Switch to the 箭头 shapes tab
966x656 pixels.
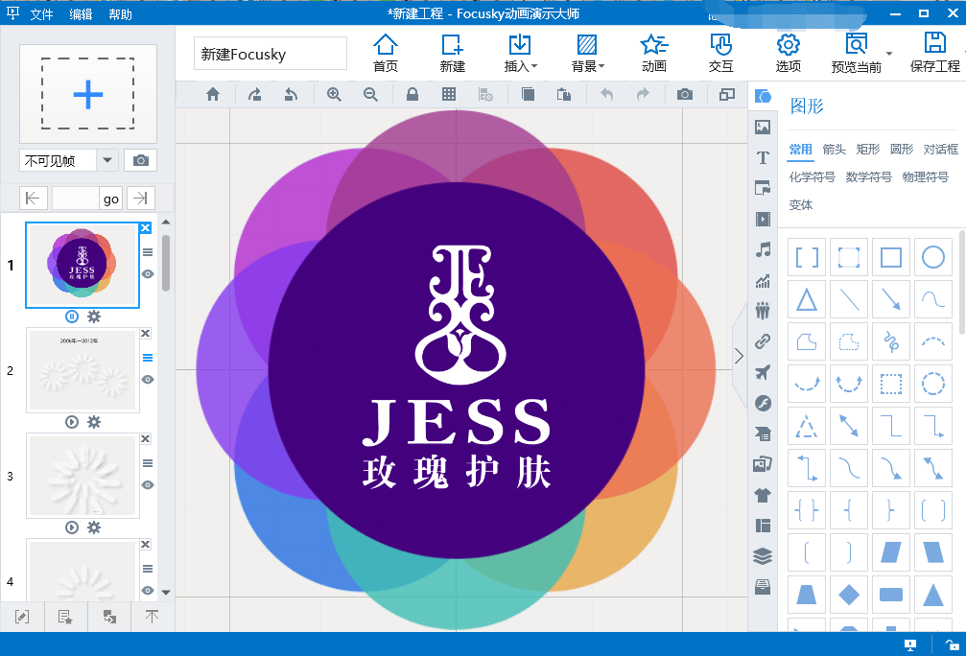[x=834, y=149]
